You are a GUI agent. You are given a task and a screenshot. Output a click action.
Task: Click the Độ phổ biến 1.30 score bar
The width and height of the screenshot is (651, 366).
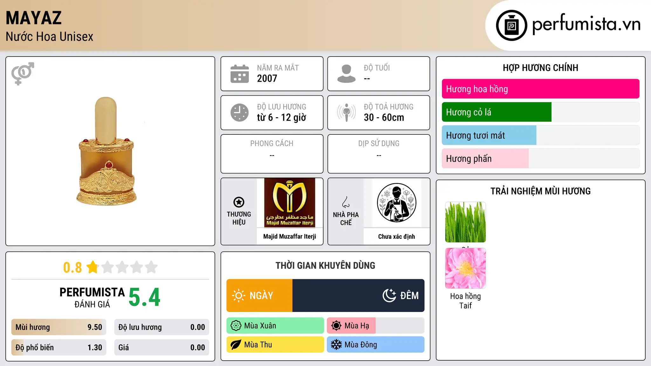[x=59, y=348]
